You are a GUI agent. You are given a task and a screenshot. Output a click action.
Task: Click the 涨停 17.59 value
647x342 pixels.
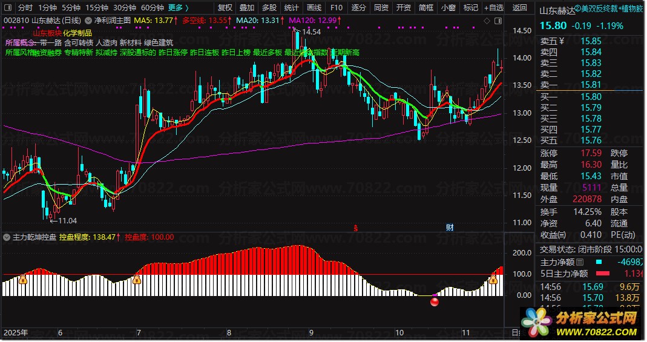(x=591, y=153)
